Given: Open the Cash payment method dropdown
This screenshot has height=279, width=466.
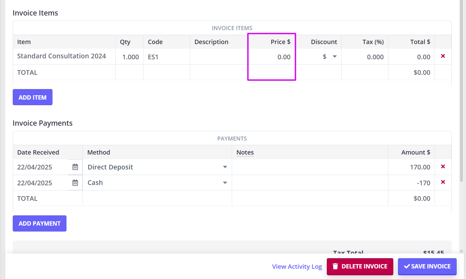Looking at the screenshot, I should coord(225,182).
